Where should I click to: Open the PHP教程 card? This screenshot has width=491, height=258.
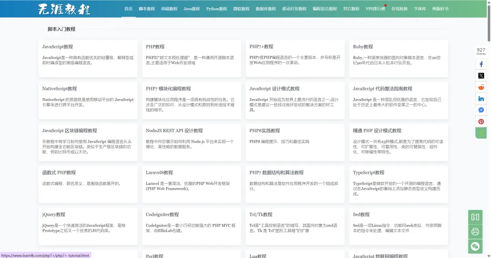pos(191,59)
